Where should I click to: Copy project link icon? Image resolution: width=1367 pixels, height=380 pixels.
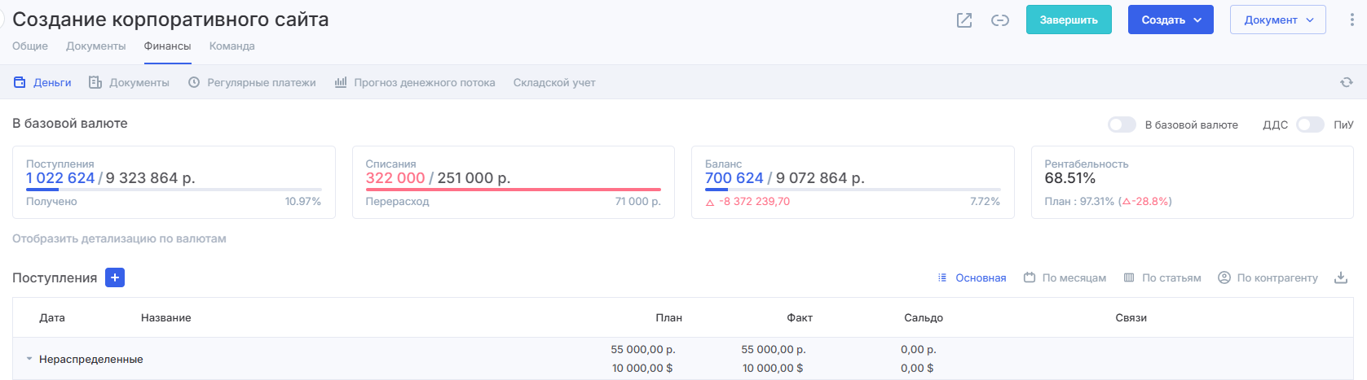click(x=1000, y=20)
